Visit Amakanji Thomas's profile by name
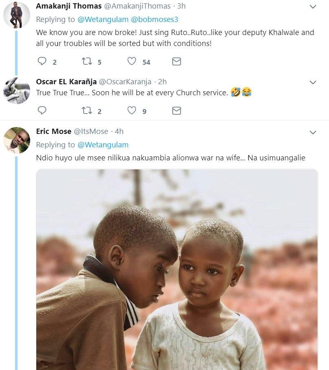 tap(69, 6)
